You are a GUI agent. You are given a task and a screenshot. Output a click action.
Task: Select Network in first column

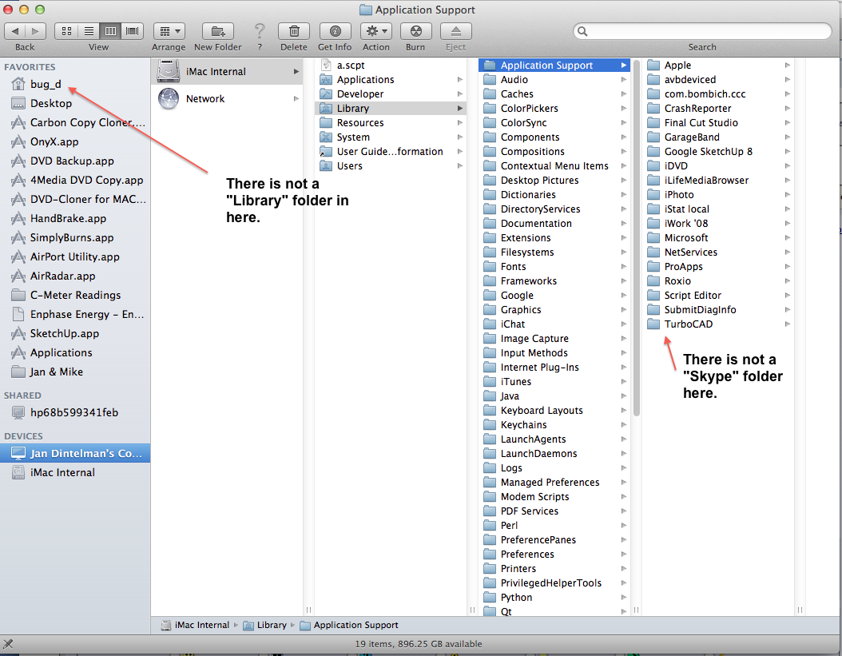point(228,99)
